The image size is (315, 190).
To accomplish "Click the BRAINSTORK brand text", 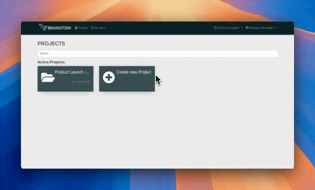I will click(x=59, y=28).
